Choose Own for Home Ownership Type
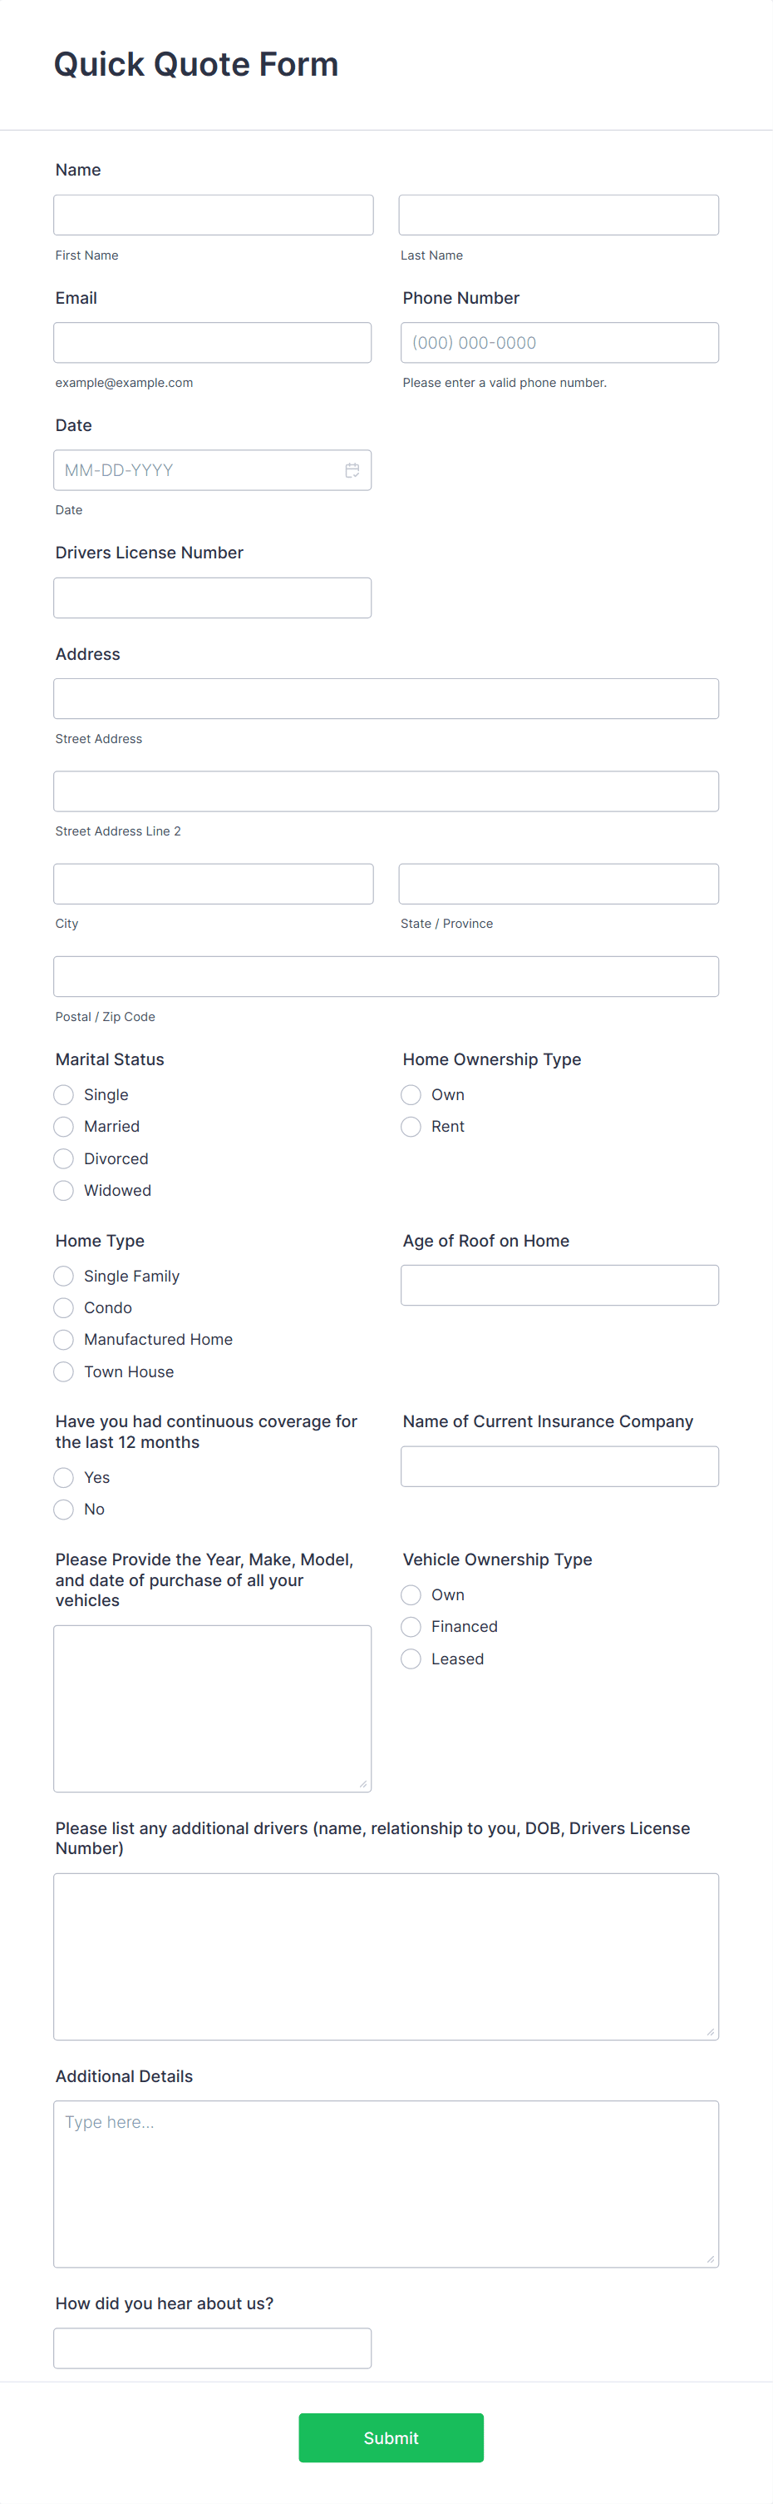Viewport: 773px width, 2504px height. tap(410, 1094)
